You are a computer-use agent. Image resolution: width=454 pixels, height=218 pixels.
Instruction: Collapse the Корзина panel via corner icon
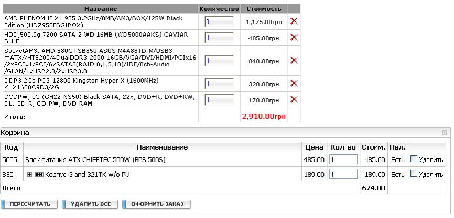pyautogui.click(x=445, y=133)
